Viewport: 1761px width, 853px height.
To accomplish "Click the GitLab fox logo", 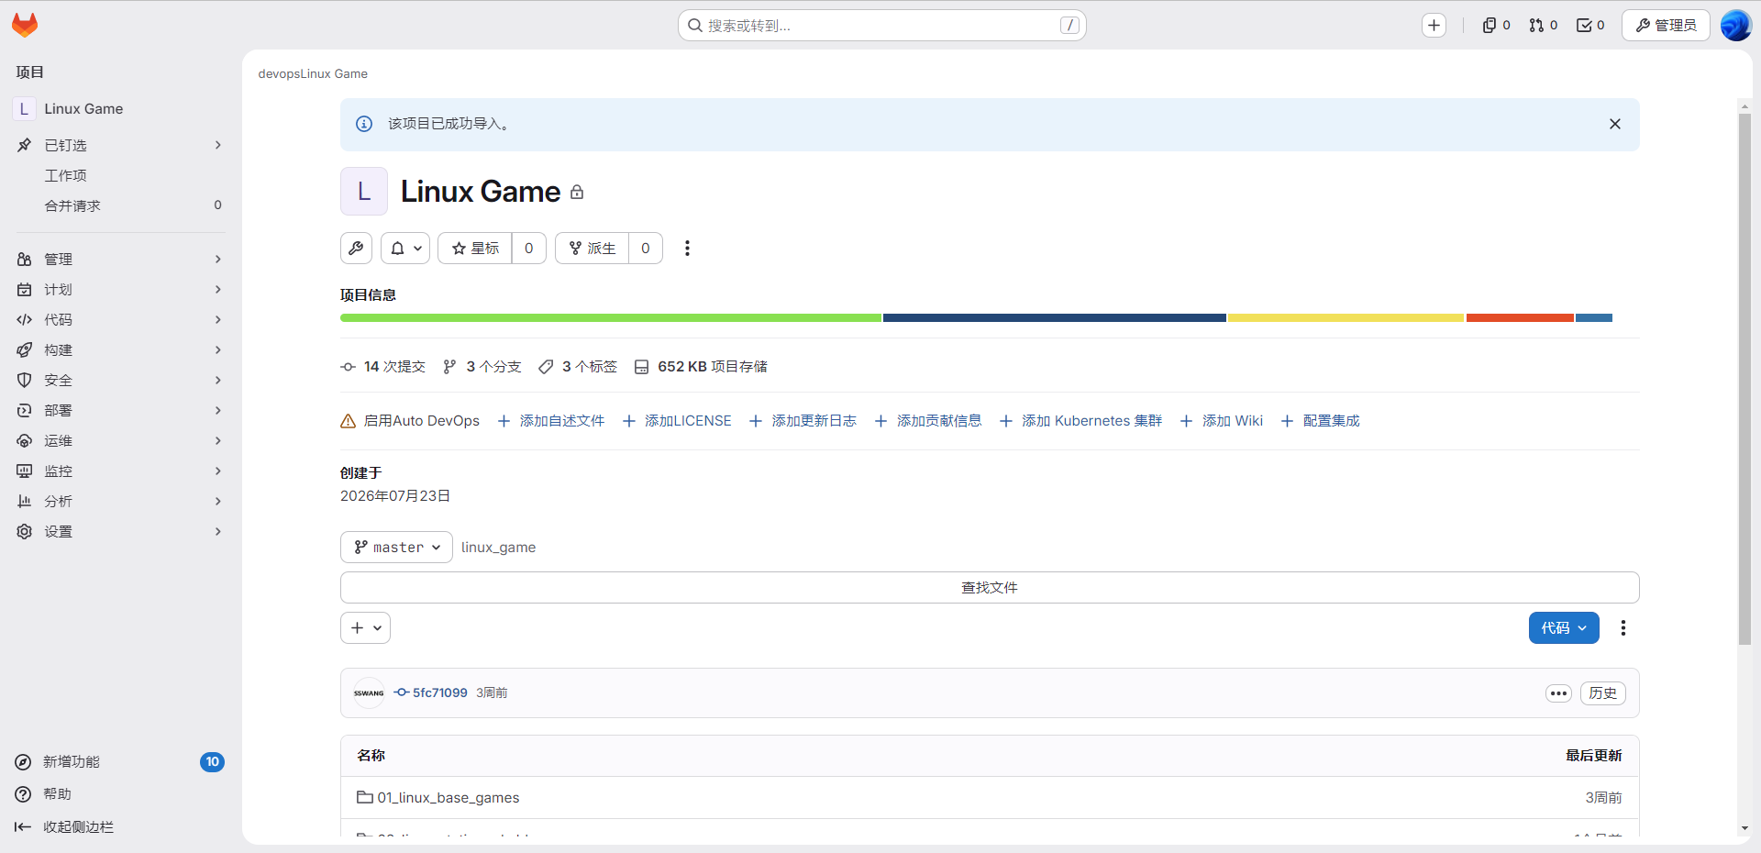I will pyautogui.click(x=25, y=25).
